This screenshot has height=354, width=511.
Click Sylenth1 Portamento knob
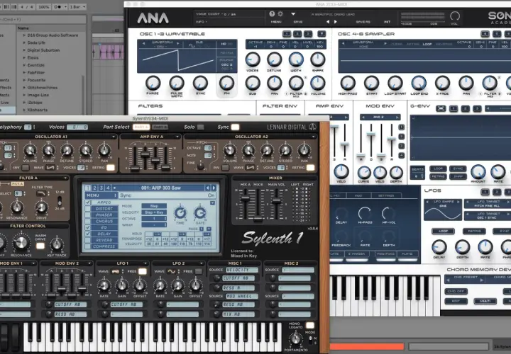tap(295, 339)
